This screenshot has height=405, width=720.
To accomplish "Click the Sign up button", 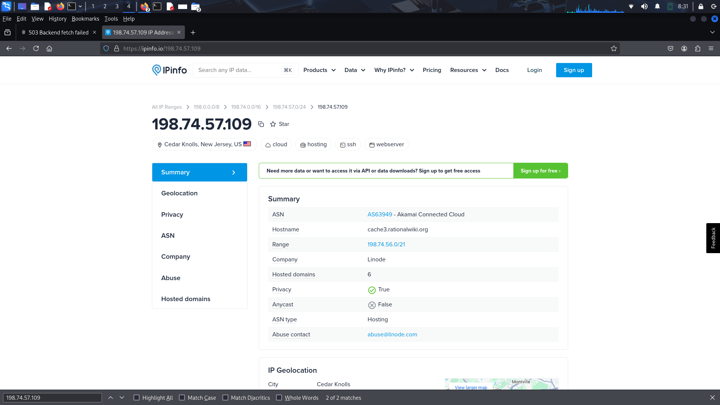I will [x=574, y=70].
